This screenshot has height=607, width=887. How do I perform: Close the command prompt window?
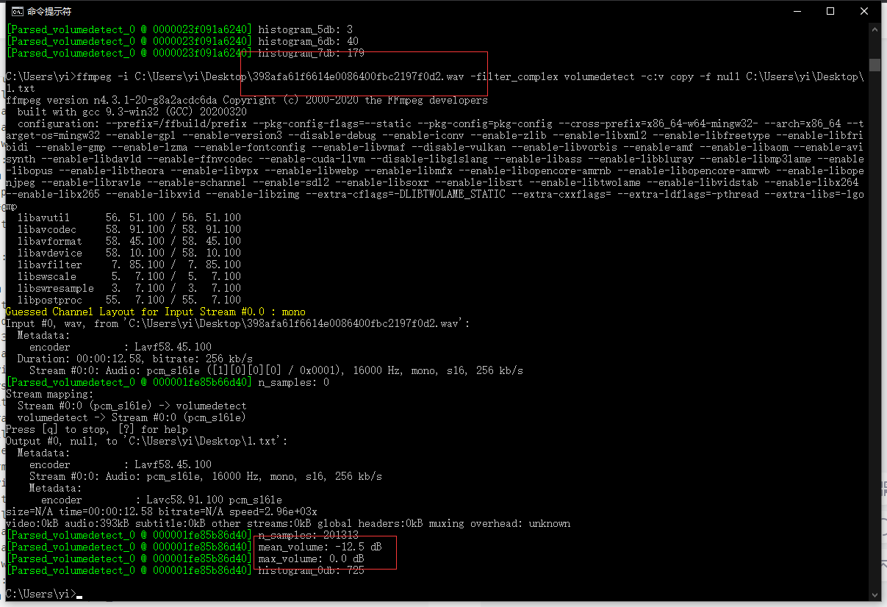pyautogui.click(x=863, y=11)
